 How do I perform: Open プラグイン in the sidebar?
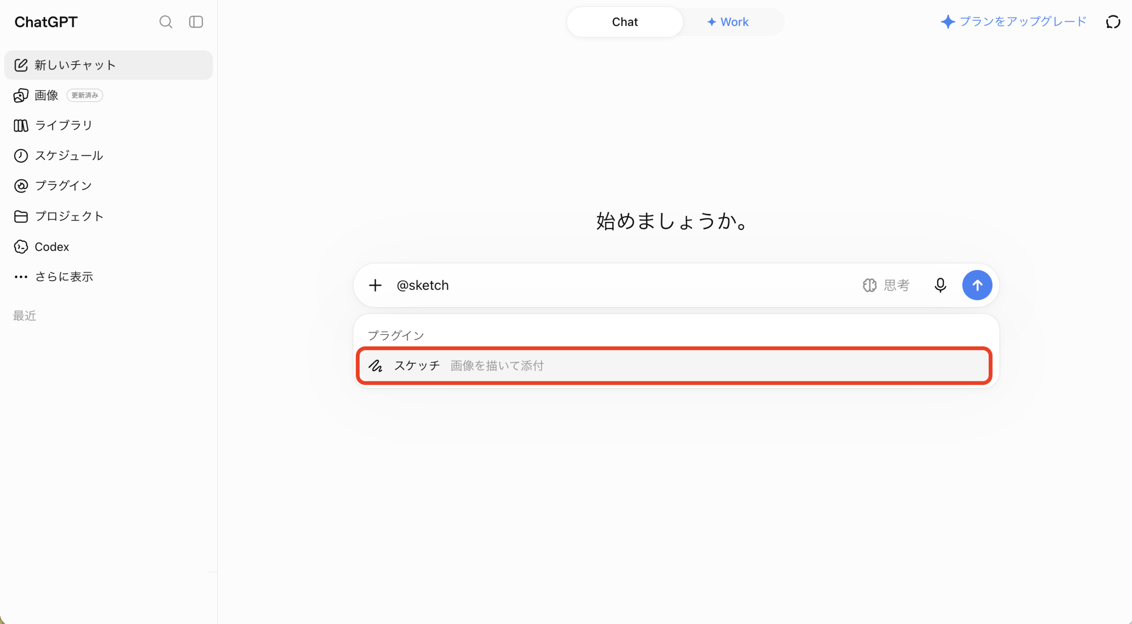pyautogui.click(x=108, y=186)
